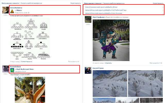Click Редактировать above the collapsed repost rows
The height and width of the screenshot is (103, 165).
pos(158,3)
